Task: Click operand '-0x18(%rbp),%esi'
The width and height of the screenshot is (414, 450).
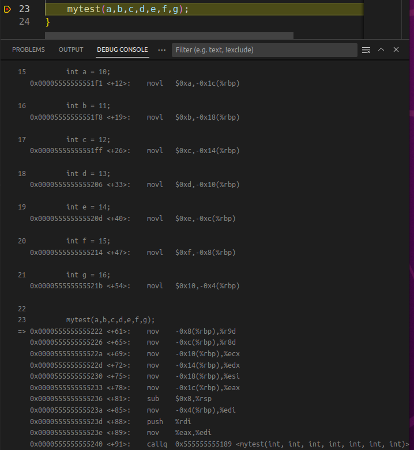Action: pos(207,376)
